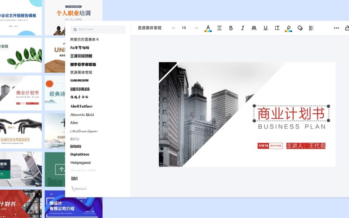Open the green leaves template thumbnail

pyautogui.click(x=21, y=55)
